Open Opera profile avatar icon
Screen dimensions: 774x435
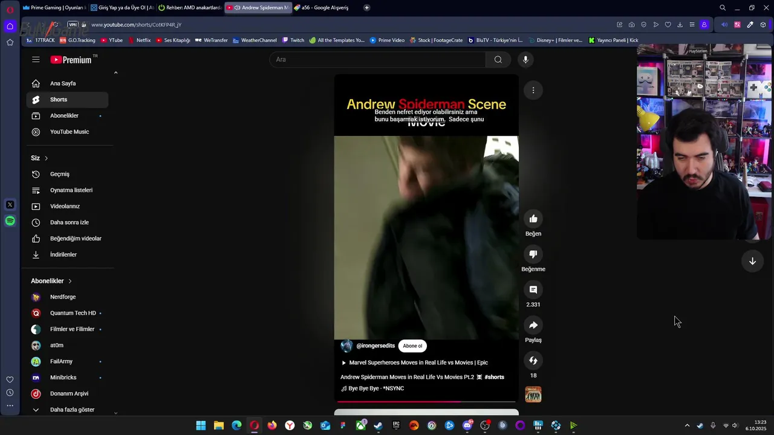(x=704, y=25)
